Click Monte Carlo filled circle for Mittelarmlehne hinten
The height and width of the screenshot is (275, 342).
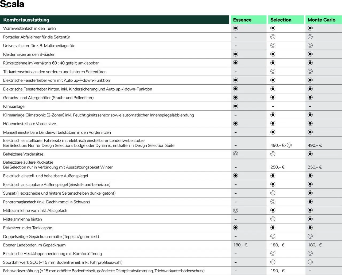(310, 219)
